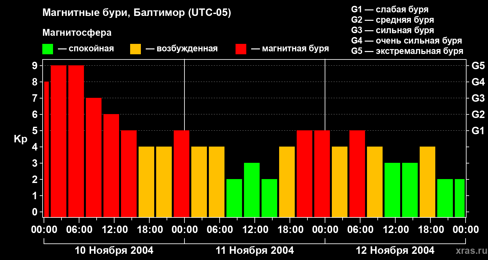Click the 'G5' label on the right axis
The height and width of the screenshot is (260, 488).
click(478, 66)
